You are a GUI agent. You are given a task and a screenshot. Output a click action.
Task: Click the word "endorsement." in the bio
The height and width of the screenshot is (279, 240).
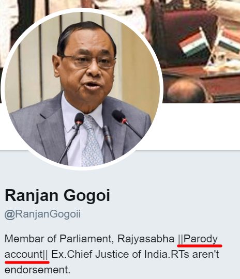pos(37,270)
